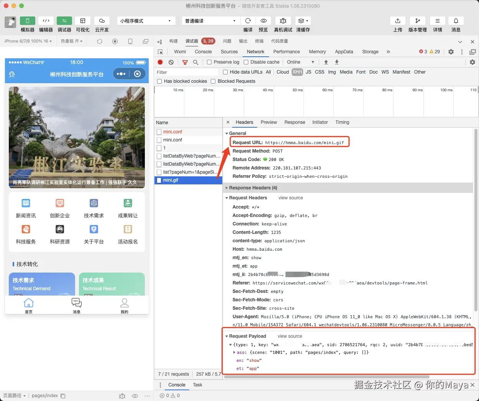Enable Preserve log checkbox

[209, 62]
